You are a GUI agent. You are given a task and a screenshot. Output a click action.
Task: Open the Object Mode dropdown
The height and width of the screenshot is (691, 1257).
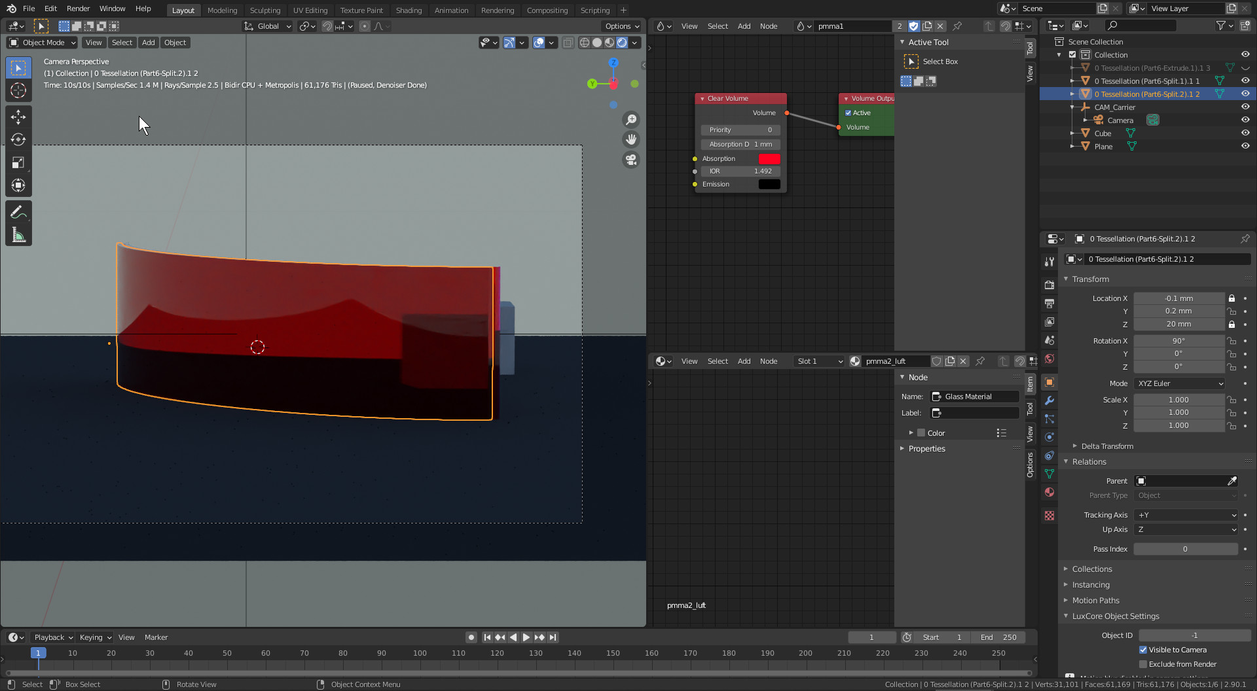pyautogui.click(x=43, y=43)
